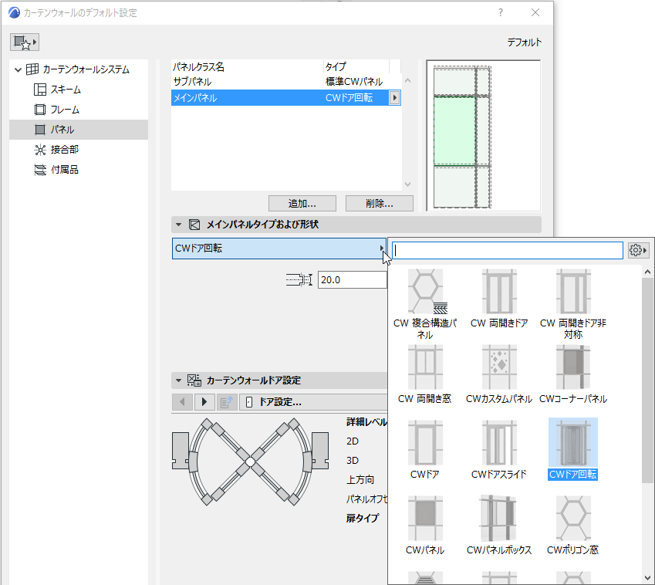Open the CWドア回転 type arrow in メインパネル row

394,98
